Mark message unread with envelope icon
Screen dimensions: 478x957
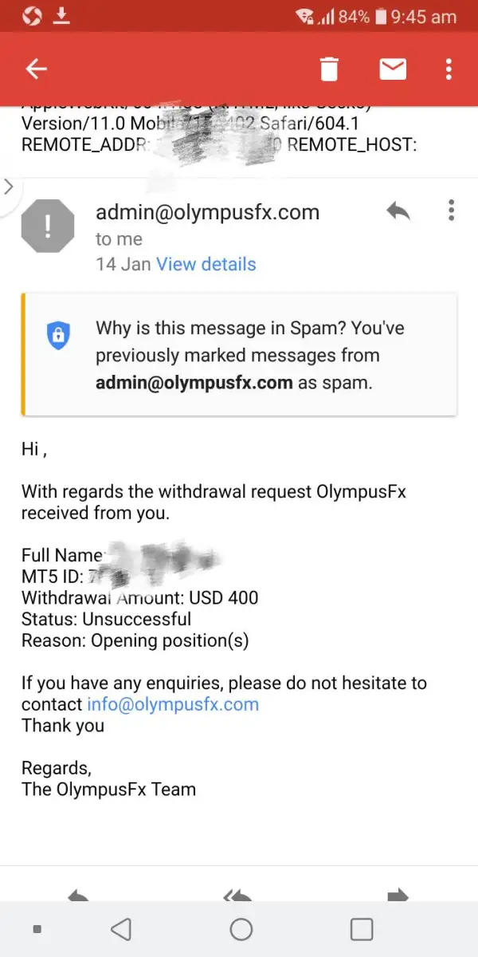(392, 69)
